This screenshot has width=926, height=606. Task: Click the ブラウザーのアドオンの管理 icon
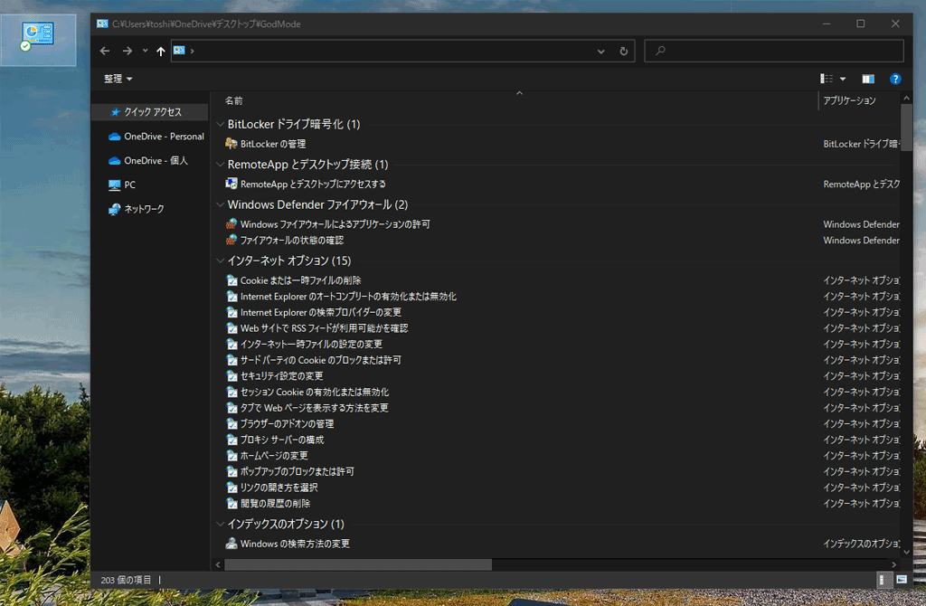[x=232, y=424]
